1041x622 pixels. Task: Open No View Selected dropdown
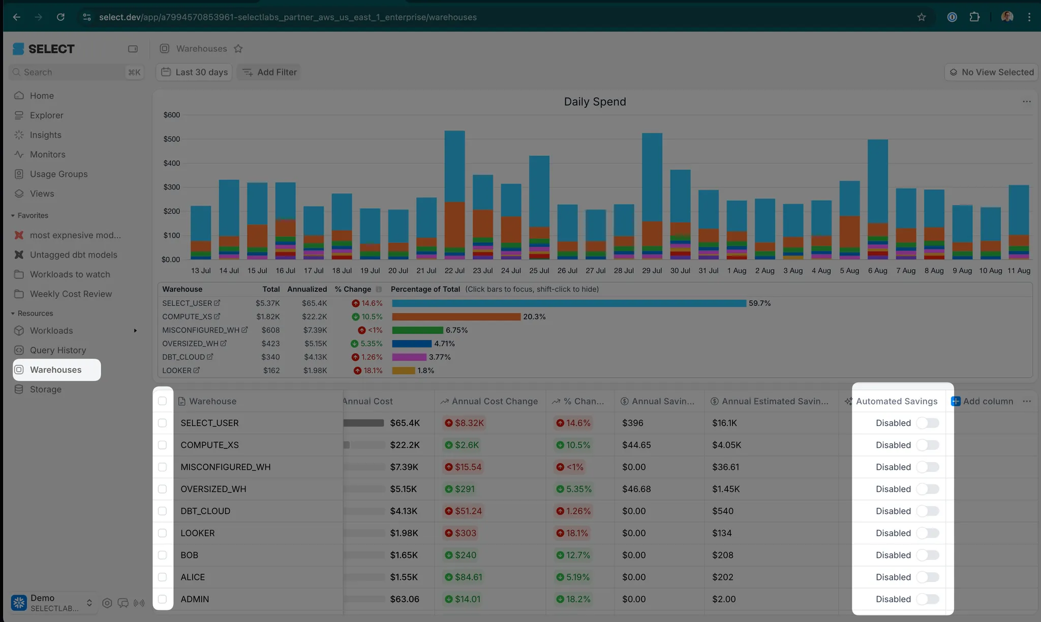click(991, 72)
